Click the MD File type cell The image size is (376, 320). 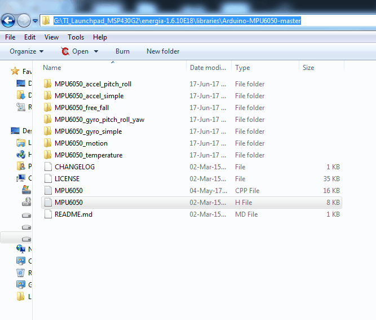pos(246,214)
